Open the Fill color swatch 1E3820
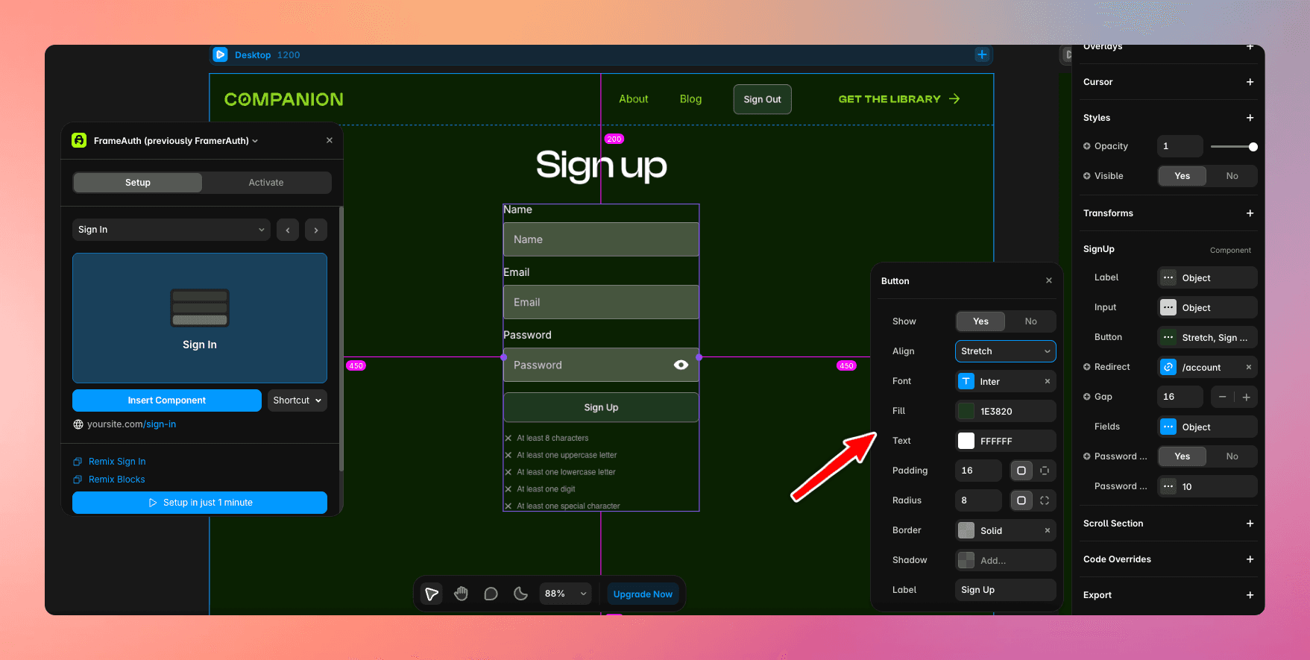The image size is (1310, 660). pos(966,411)
